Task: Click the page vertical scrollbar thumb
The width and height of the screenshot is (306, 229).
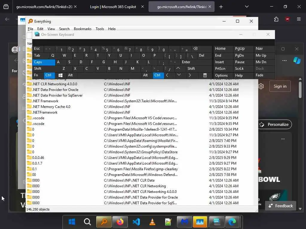Action: [x=300, y=90]
